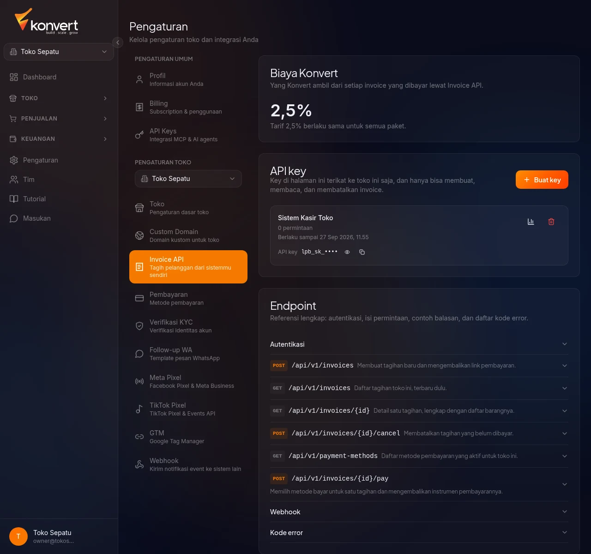Copy the API key to clipboard
The image size is (591, 554).
[362, 252]
